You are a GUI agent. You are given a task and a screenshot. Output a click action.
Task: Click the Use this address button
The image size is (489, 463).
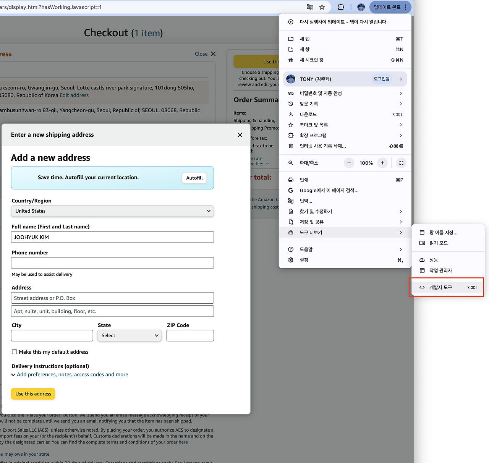tap(33, 394)
